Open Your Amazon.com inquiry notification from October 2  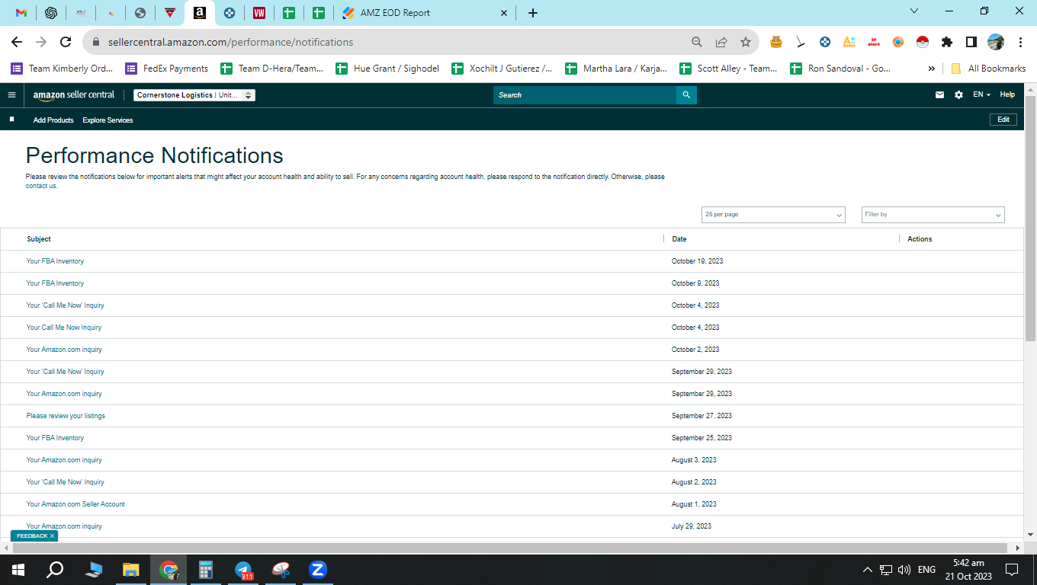click(64, 350)
